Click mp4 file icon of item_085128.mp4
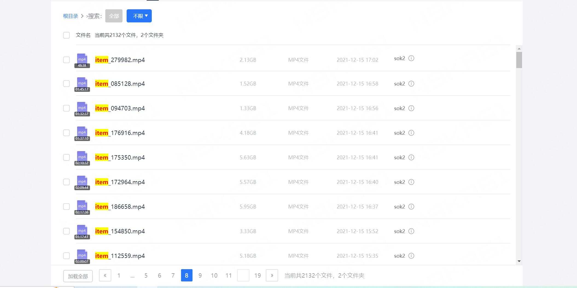The width and height of the screenshot is (577, 288). [x=82, y=83]
